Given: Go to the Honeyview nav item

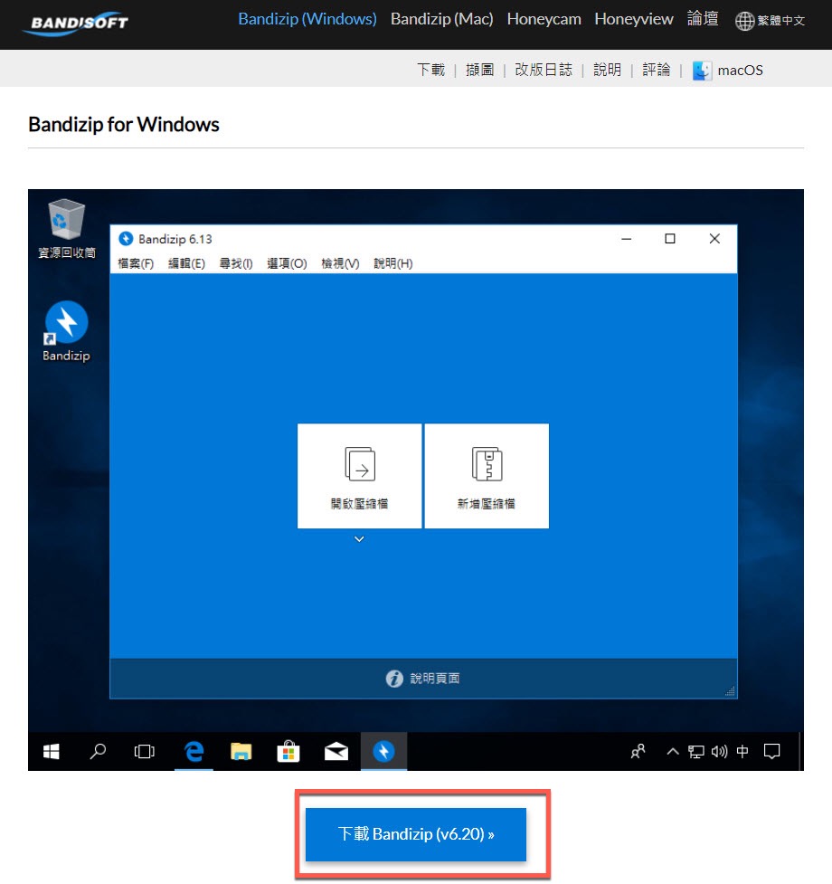Looking at the screenshot, I should [634, 19].
